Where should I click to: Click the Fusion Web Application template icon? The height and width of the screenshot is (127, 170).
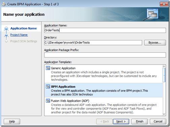click(x=48, y=101)
